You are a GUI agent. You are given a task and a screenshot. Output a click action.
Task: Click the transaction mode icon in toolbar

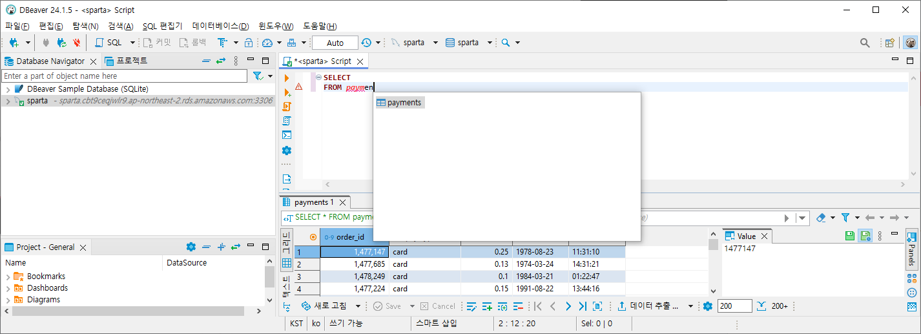tap(222, 43)
